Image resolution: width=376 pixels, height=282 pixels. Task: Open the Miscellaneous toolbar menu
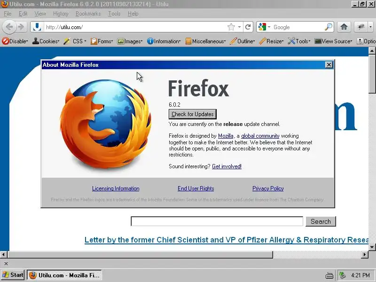(205, 41)
